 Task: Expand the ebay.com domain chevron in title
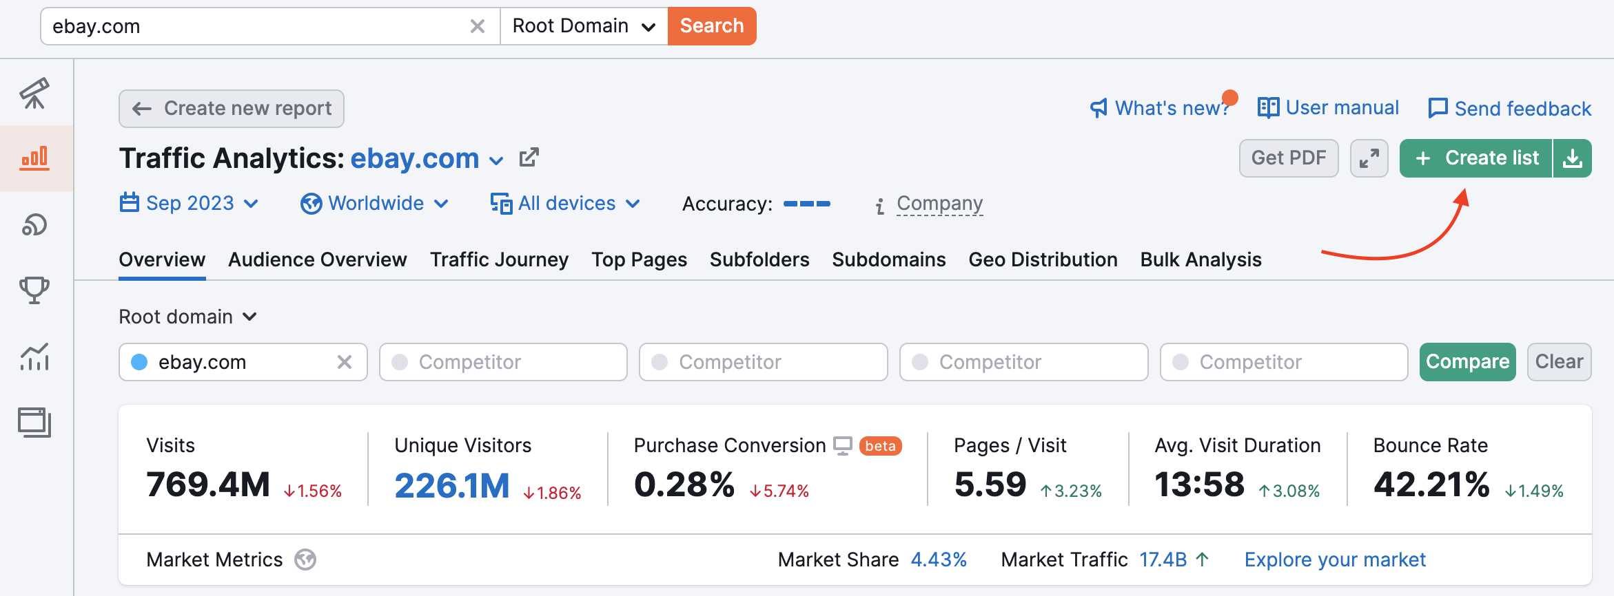496,161
